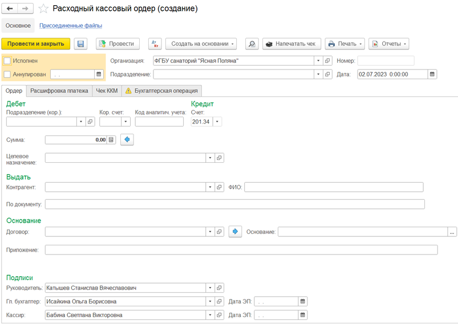Open the Присоединенные файлы link

pyautogui.click(x=71, y=26)
